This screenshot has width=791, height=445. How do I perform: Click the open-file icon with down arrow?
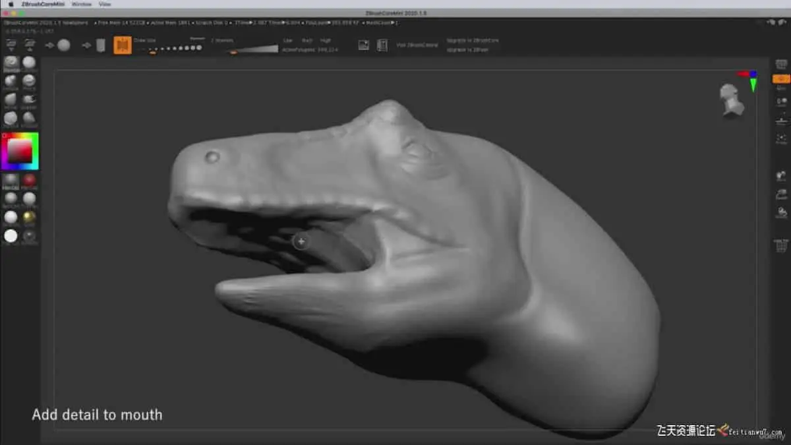11,45
